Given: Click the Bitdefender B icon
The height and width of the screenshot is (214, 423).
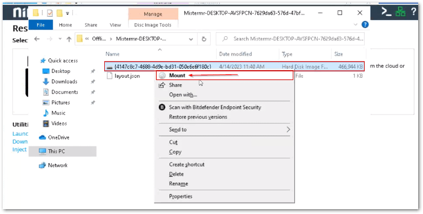Looking at the screenshot, I should pos(162,107).
